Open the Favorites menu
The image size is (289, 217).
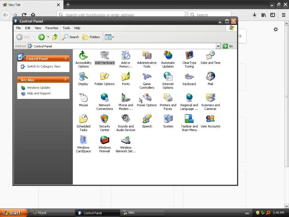pyautogui.click(x=52, y=28)
